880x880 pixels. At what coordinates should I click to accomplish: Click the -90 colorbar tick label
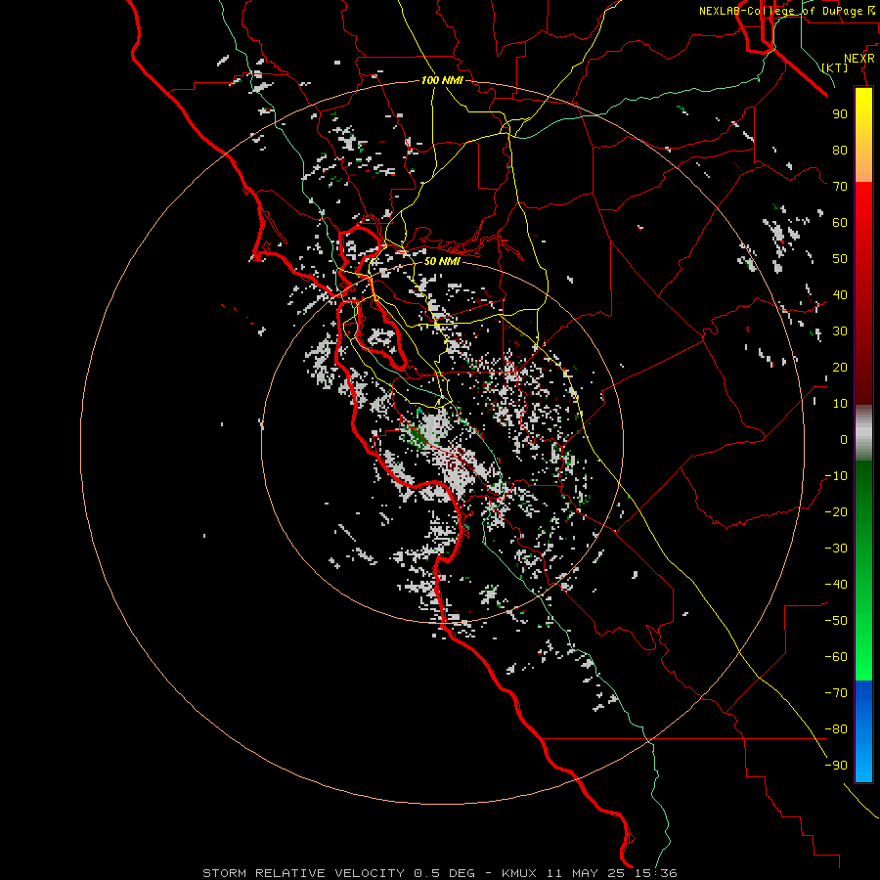[x=836, y=766]
